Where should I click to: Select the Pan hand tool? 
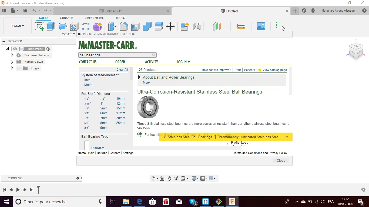click(169, 178)
